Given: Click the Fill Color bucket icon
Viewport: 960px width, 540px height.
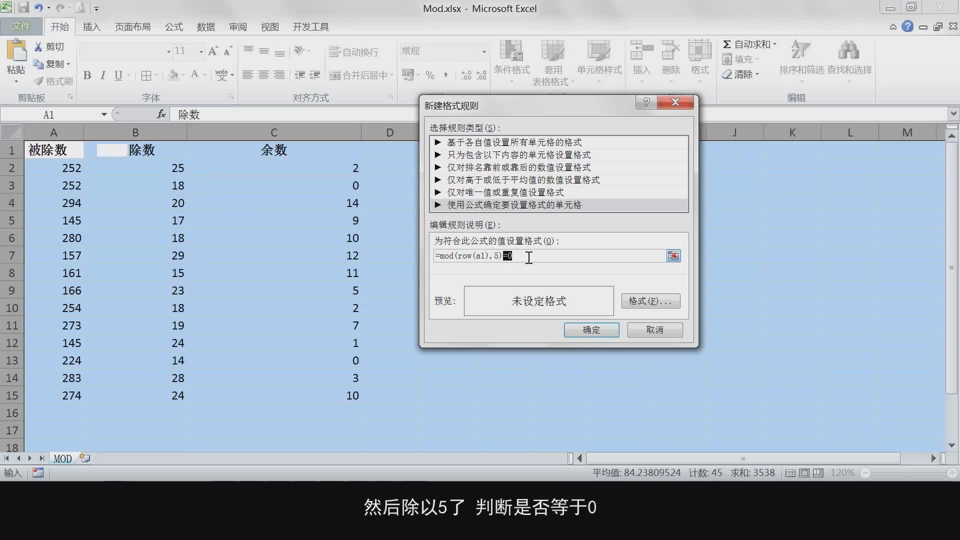Looking at the screenshot, I should tap(173, 75).
